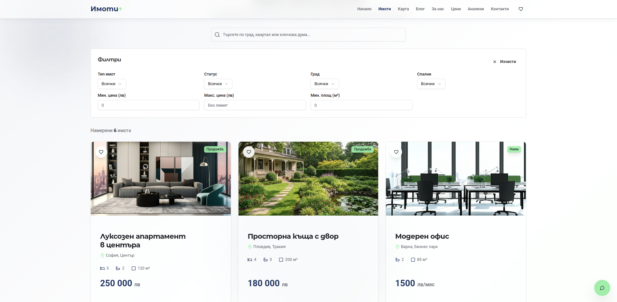Open the chat bubble widget

point(602,288)
